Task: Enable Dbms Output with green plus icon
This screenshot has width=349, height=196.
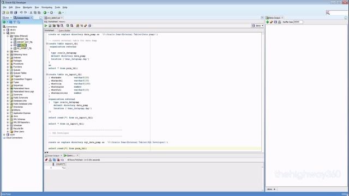Action: pos(268,22)
